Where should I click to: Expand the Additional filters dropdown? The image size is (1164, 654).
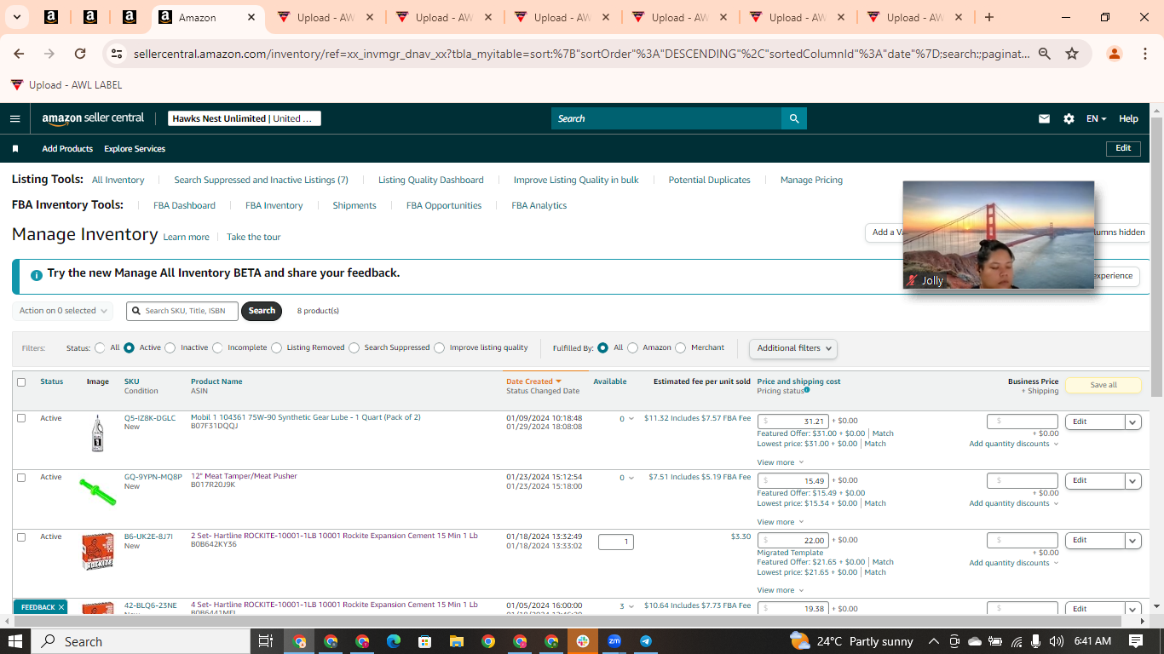792,348
